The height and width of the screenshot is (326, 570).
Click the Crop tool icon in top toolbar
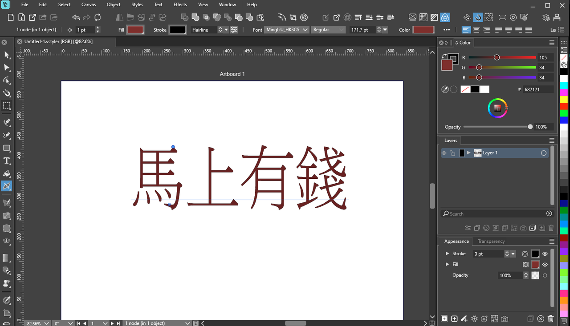click(293, 17)
